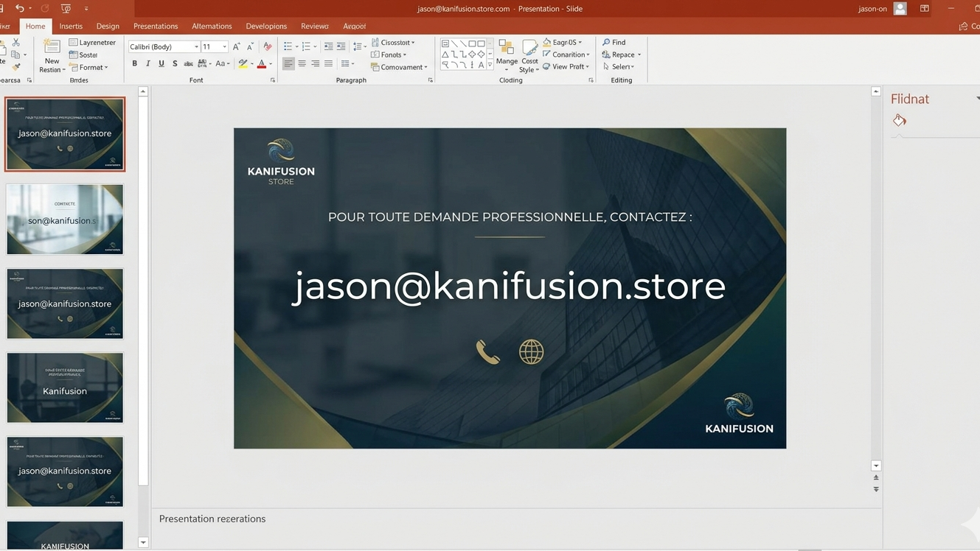980x551 pixels.
Task: Open ribbon display options in the title bar
Action: pyautogui.click(x=925, y=9)
